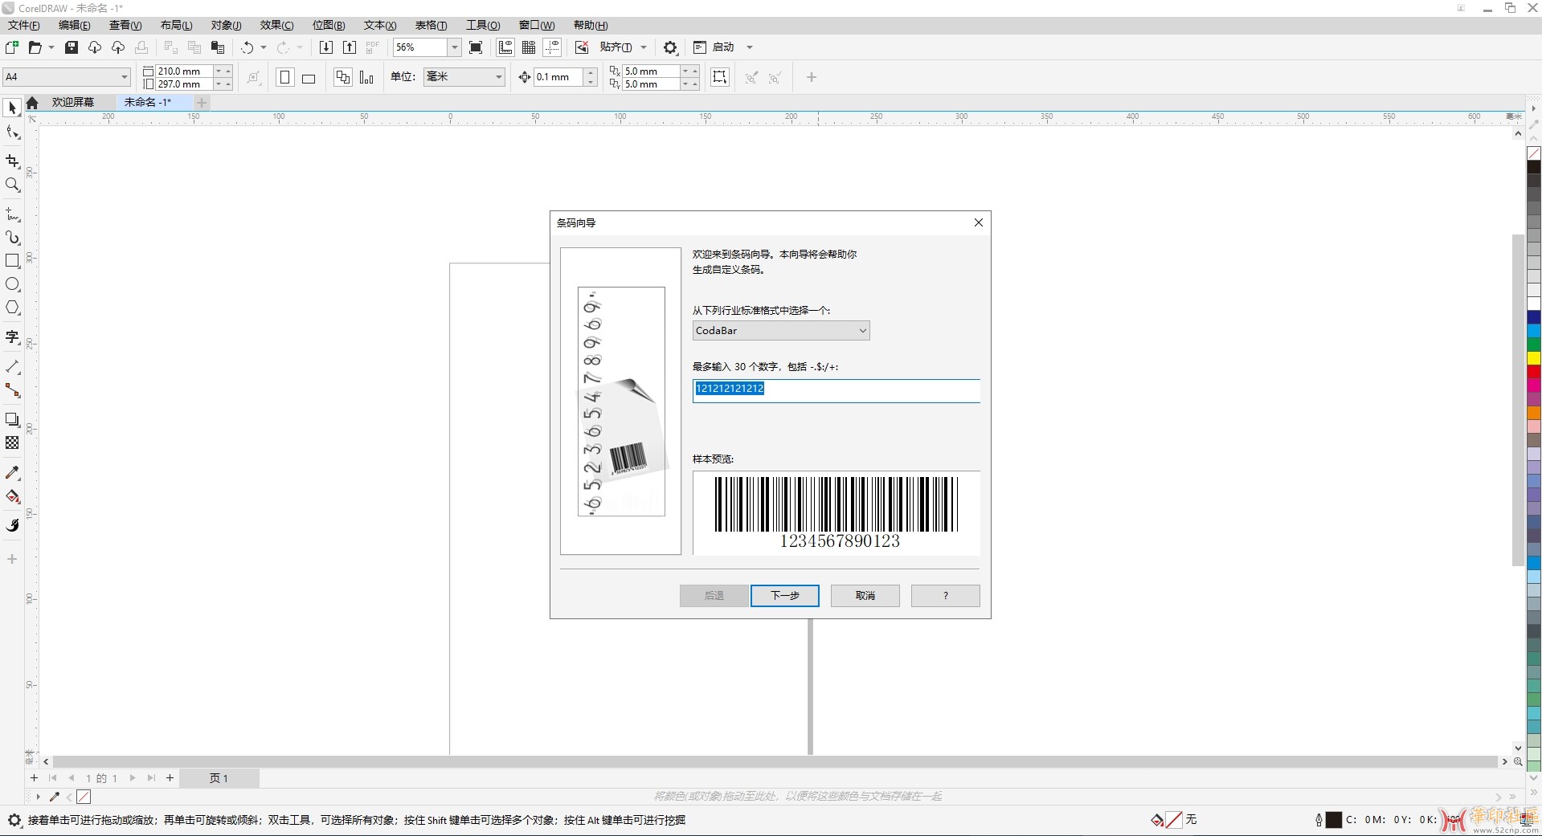The height and width of the screenshot is (836, 1542).
Task: Click 取消 in barcode wizard
Action: point(865,596)
